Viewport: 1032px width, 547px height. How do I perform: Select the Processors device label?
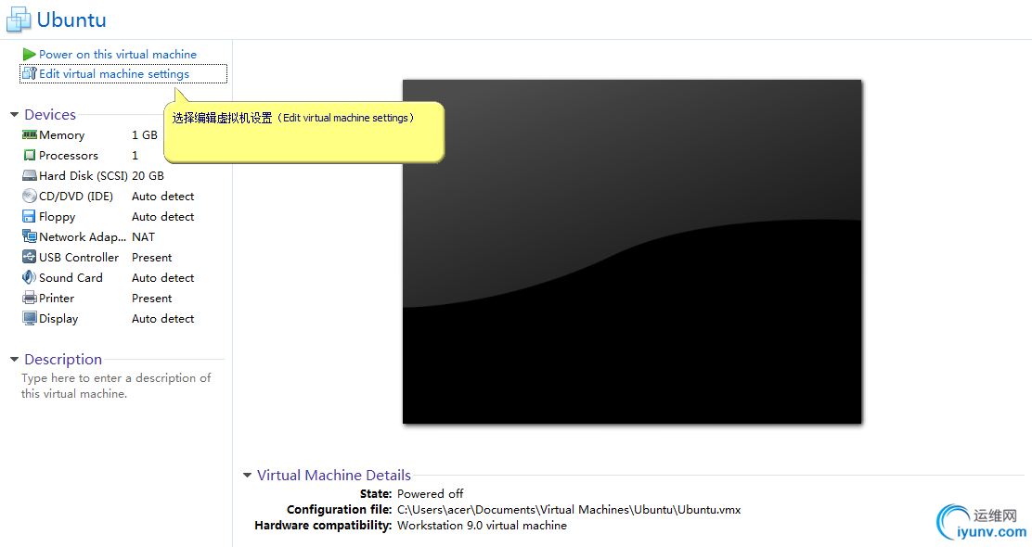point(69,156)
